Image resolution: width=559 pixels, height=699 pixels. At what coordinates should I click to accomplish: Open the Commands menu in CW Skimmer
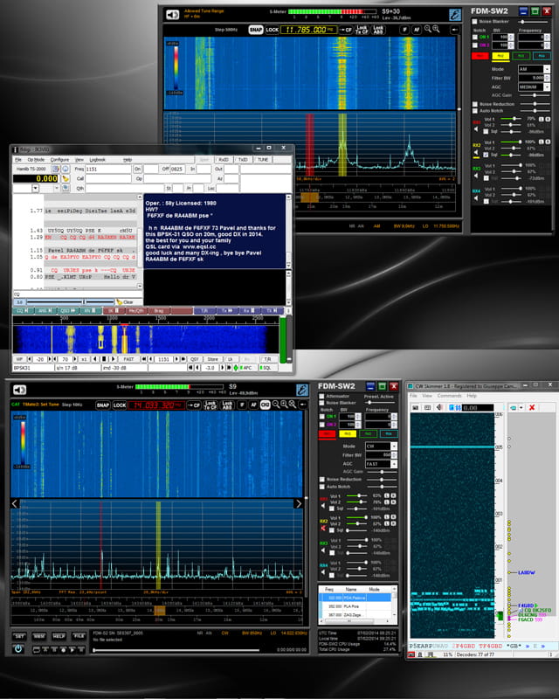pos(449,396)
